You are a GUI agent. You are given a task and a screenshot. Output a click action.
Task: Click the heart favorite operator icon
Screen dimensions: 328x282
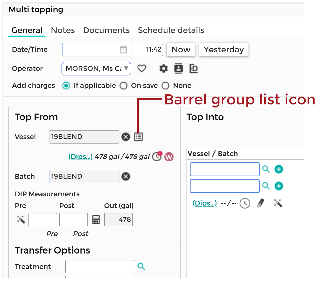pos(142,68)
